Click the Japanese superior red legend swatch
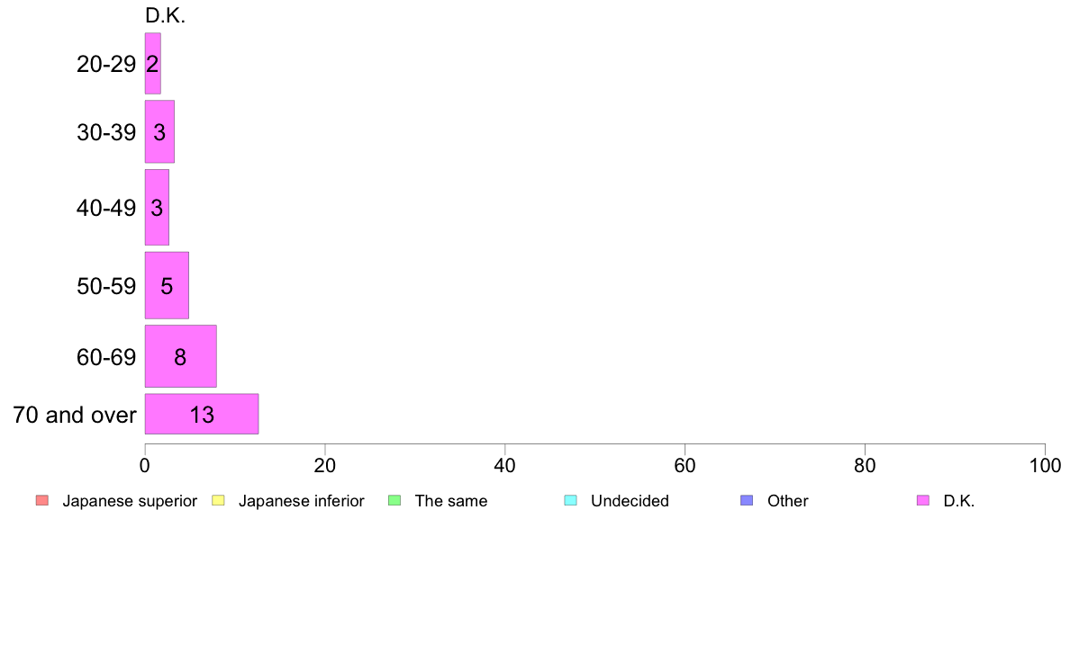This screenshot has width=1070, height=662. (42, 500)
